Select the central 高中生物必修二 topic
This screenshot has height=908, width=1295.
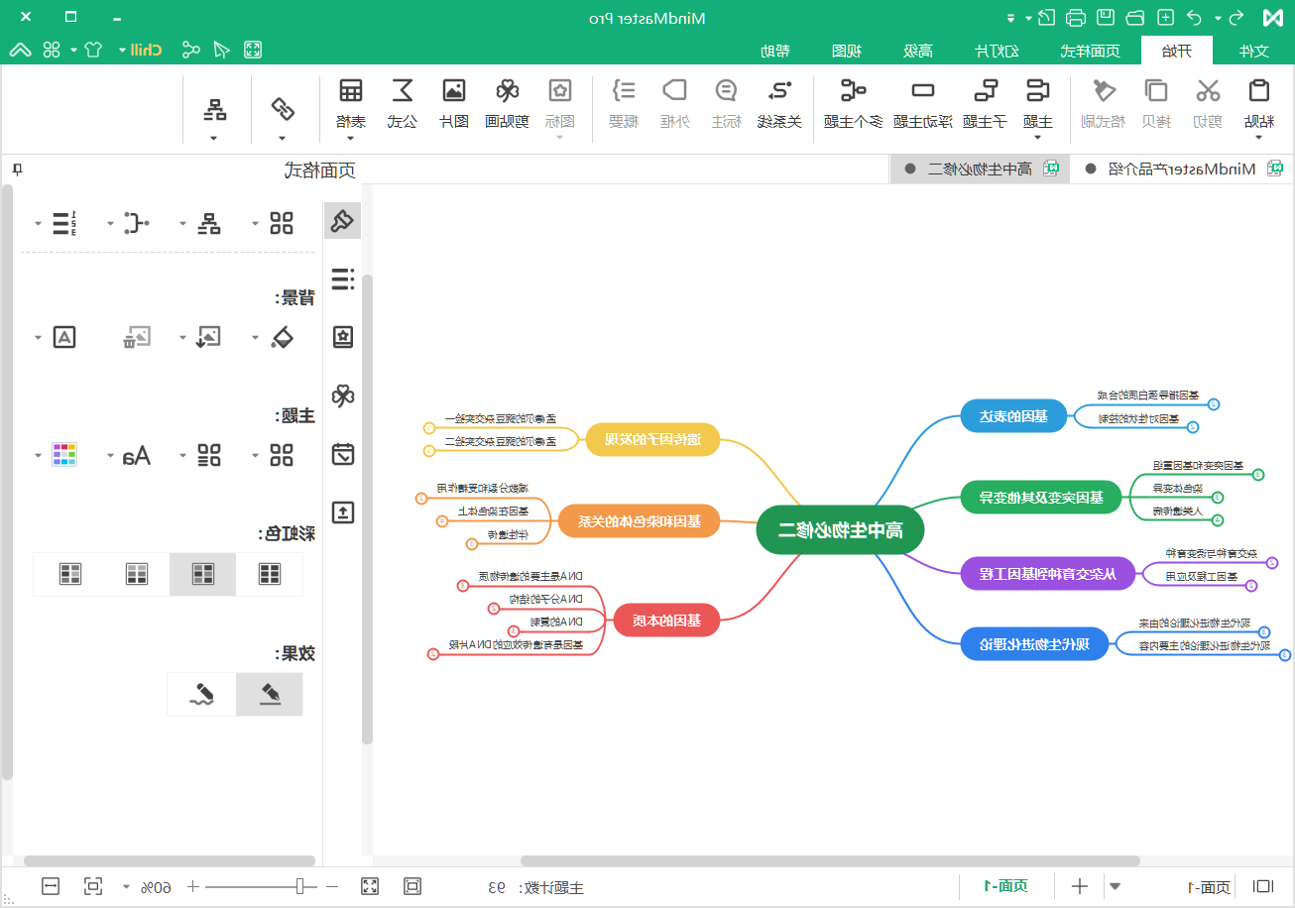(x=840, y=530)
